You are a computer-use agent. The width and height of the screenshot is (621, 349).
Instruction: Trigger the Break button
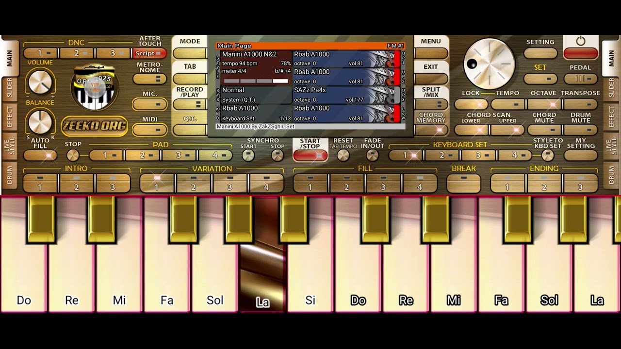(464, 183)
